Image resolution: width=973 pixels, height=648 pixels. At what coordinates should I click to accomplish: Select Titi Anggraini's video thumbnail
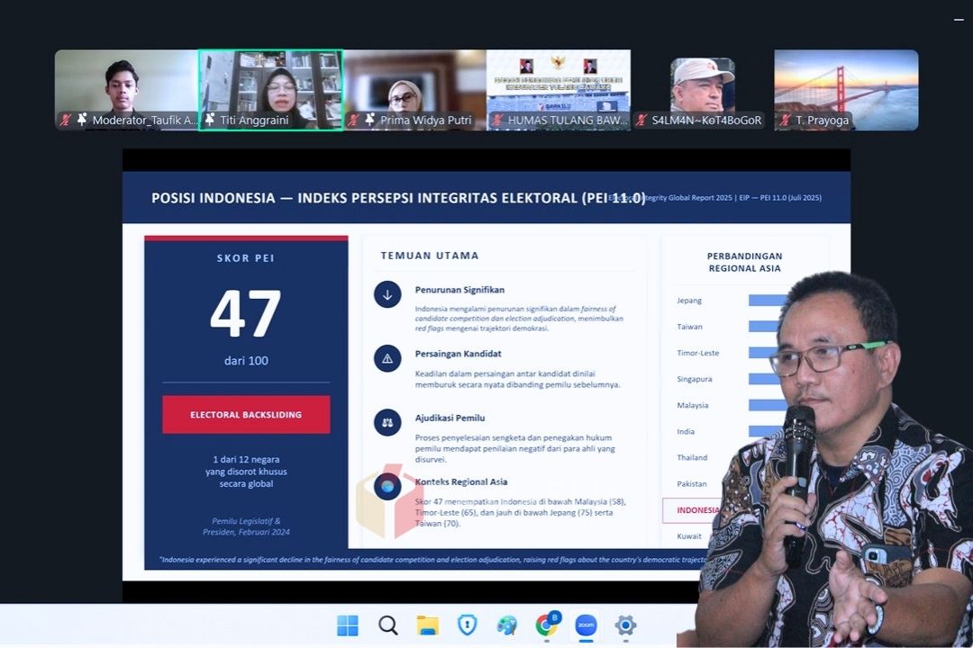tap(270, 90)
